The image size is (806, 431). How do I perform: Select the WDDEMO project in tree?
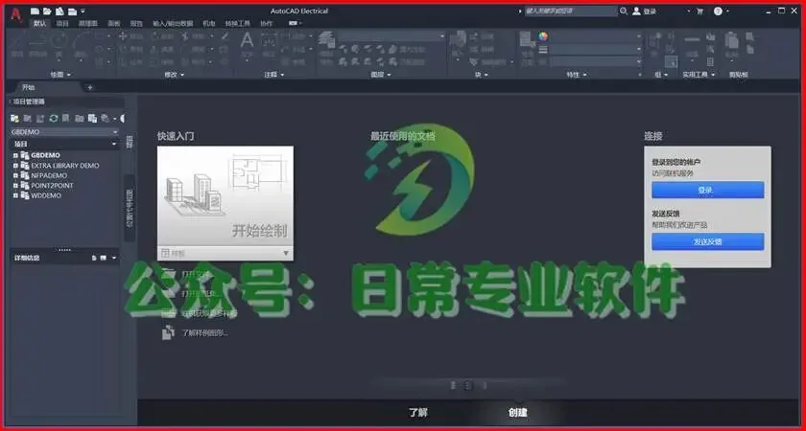(46, 195)
